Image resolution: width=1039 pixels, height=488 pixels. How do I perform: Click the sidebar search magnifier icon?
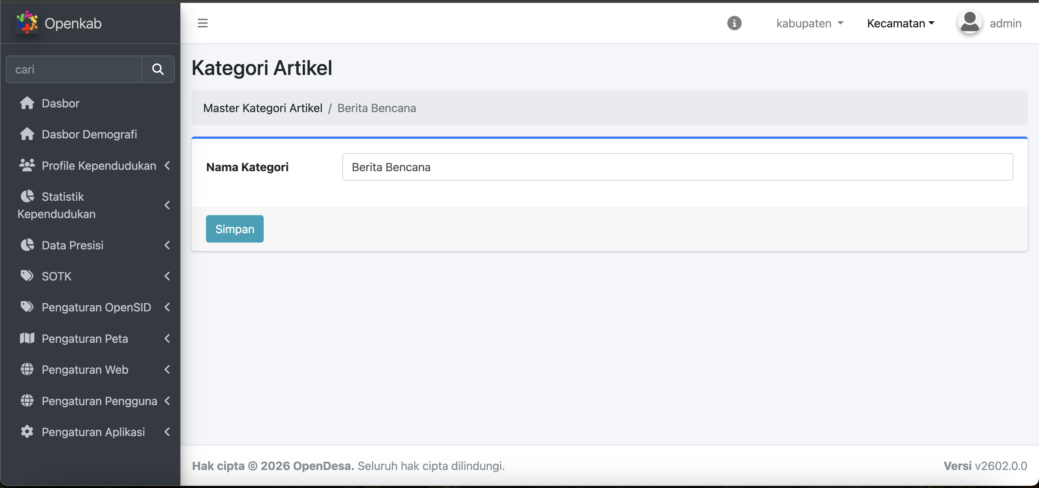[158, 69]
